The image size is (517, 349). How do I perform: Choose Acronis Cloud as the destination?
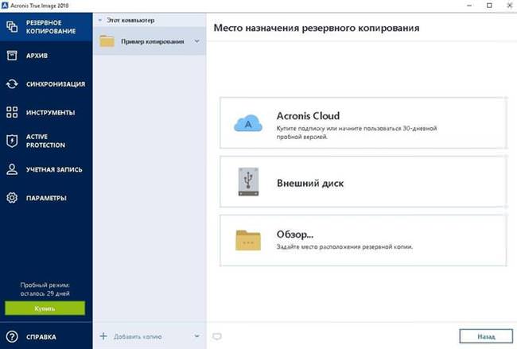[363, 123]
